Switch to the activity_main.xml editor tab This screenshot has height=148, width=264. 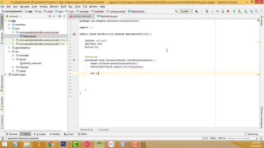pyautogui.click(x=82, y=16)
